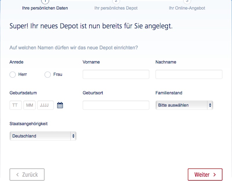Click the Geburtsort label text
The image size is (232, 181).
coord(93,93)
